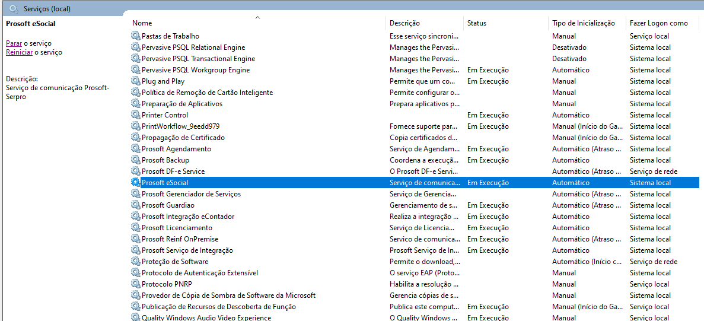Click Em Execução status of Printer Control

[488, 115]
